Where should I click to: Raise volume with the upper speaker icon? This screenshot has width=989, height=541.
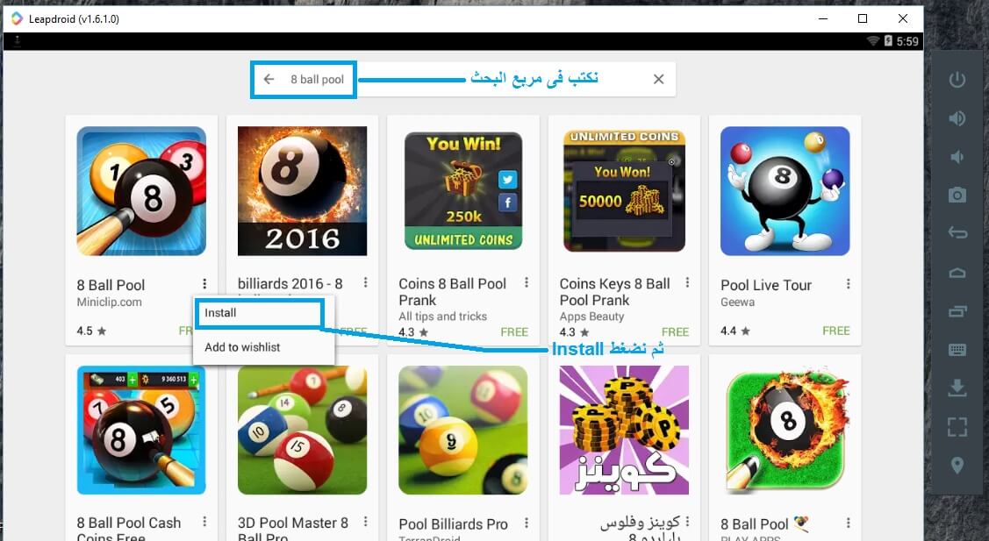pyautogui.click(x=957, y=117)
